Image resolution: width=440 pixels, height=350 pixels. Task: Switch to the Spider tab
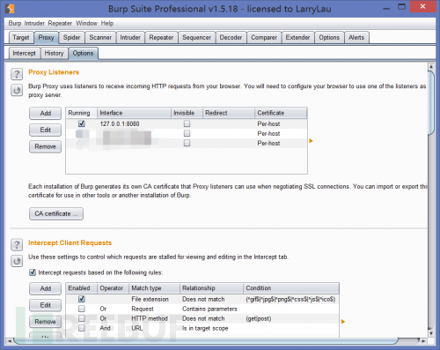71,38
